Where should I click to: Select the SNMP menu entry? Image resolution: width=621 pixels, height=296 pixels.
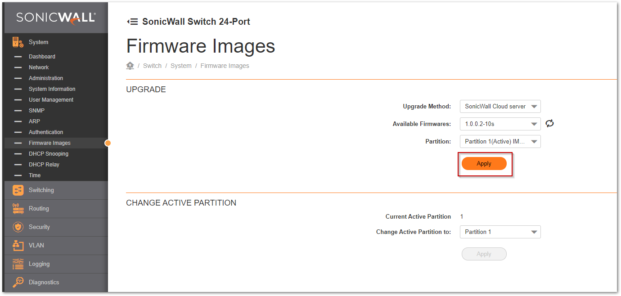[x=36, y=111]
